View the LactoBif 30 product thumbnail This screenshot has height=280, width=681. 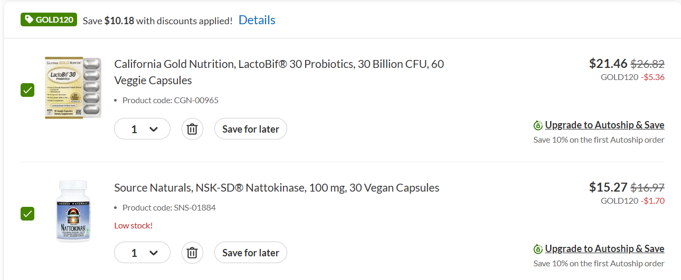coord(73,88)
